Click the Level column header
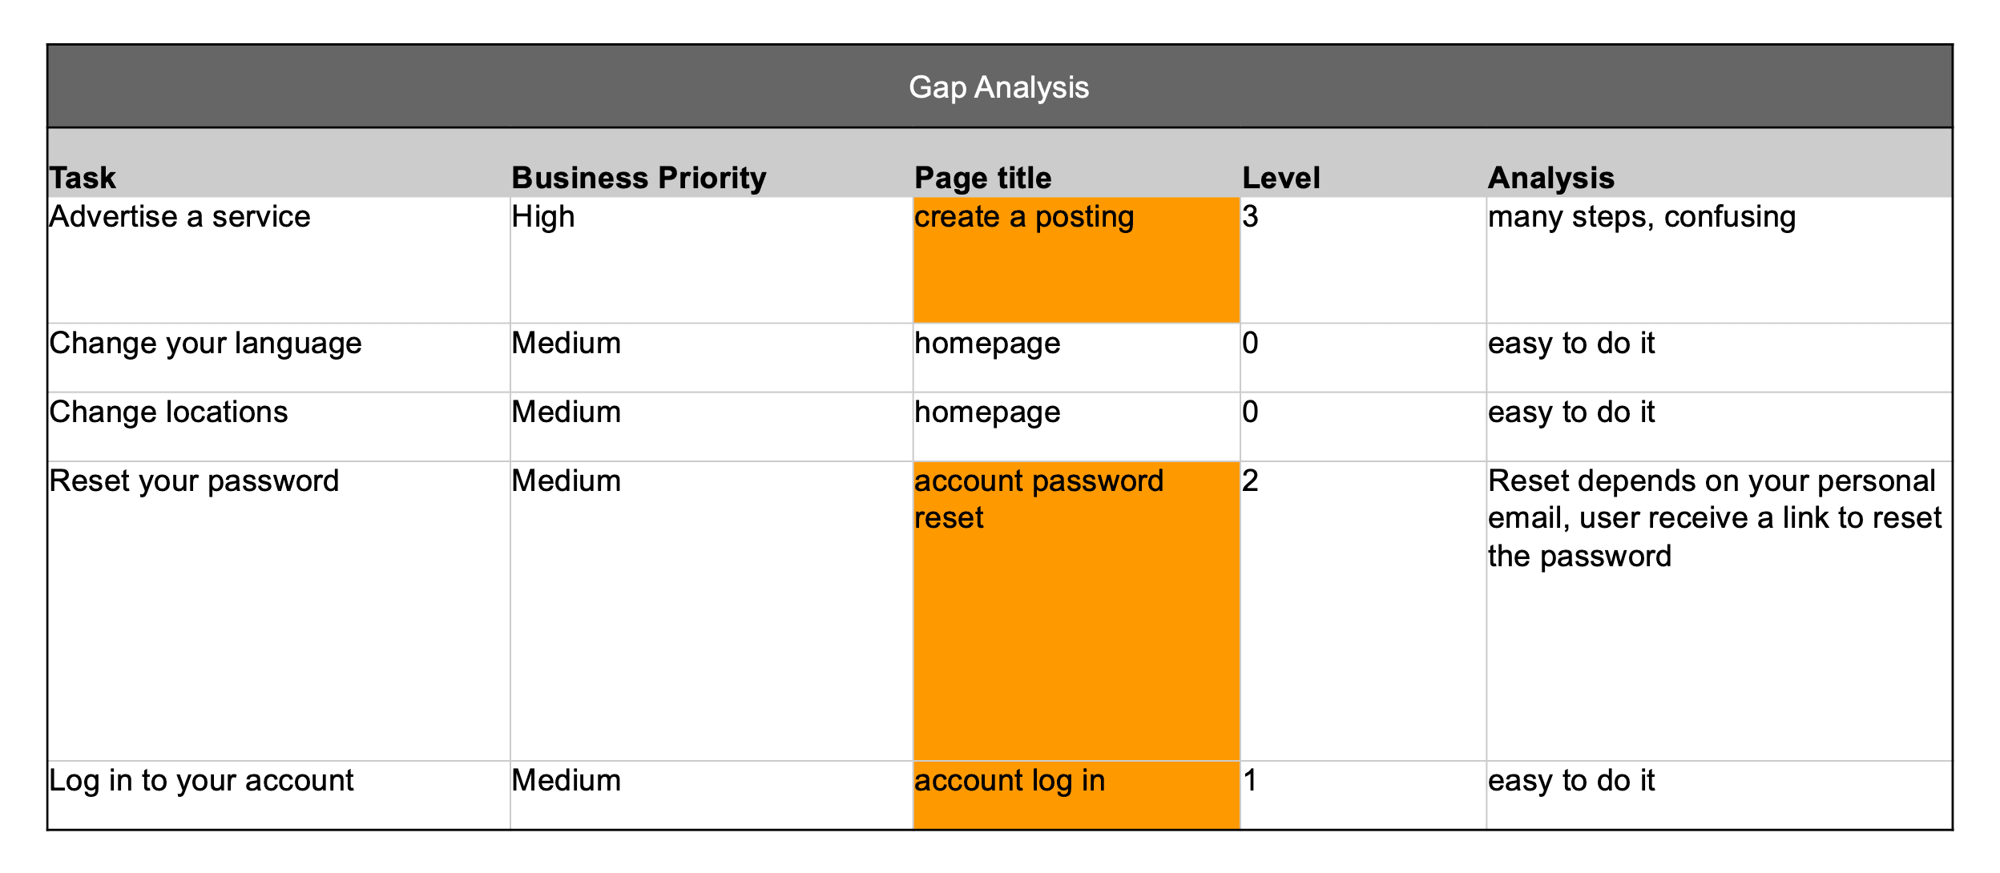Image resolution: width=2000 pixels, height=873 pixels. [1280, 178]
